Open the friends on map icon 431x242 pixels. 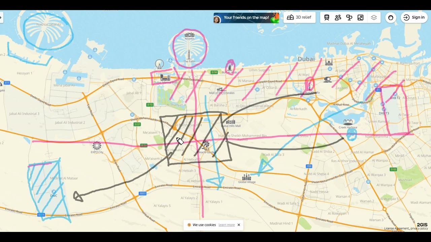(338, 17)
